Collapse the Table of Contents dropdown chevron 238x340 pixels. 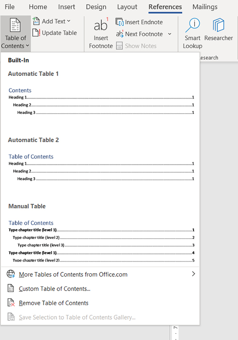(x=28, y=46)
